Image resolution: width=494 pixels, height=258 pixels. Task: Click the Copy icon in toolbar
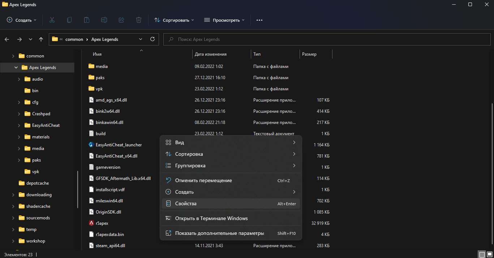click(69, 20)
